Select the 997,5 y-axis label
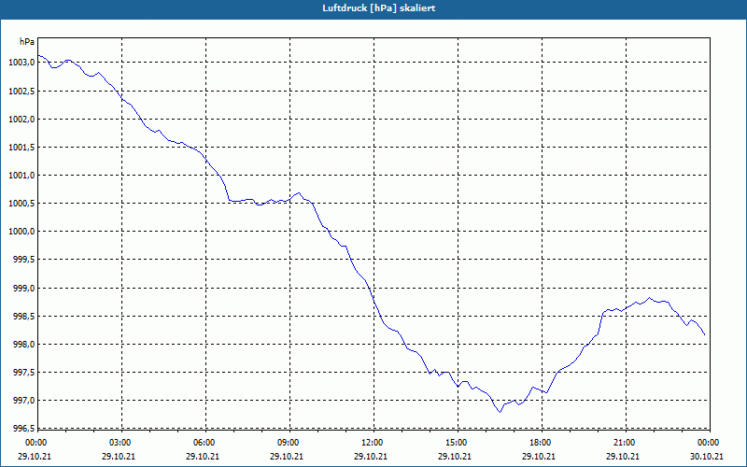The height and width of the screenshot is (467, 747). click(23, 373)
